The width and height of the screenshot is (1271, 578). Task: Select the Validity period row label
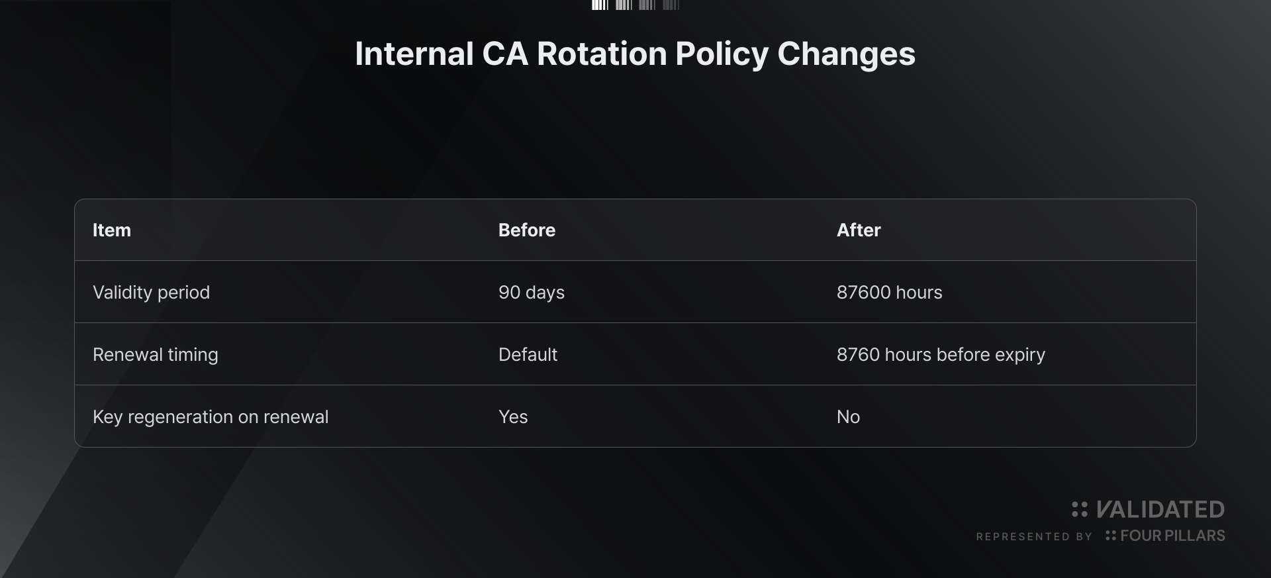coord(151,292)
